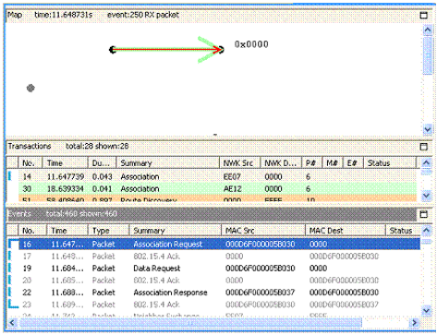Screen dimensions: 437x335
Task: Select event 22 Association Response
Action: pyautogui.click(x=219, y=293)
